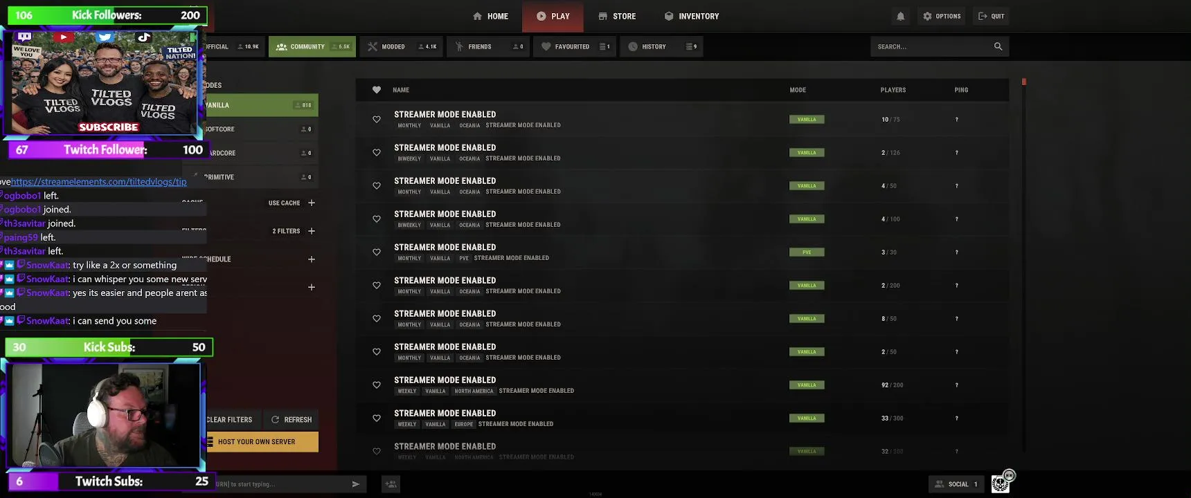Favourite the server with 2/200 players
The width and height of the screenshot is (1191, 498).
[x=377, y=286]
